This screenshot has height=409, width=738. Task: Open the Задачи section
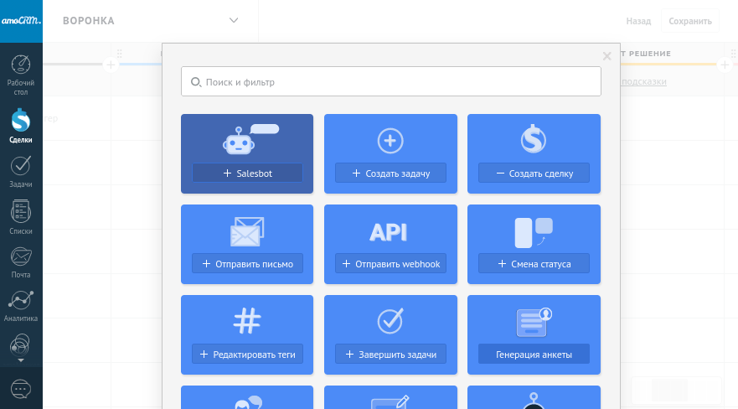click(21, 170)
